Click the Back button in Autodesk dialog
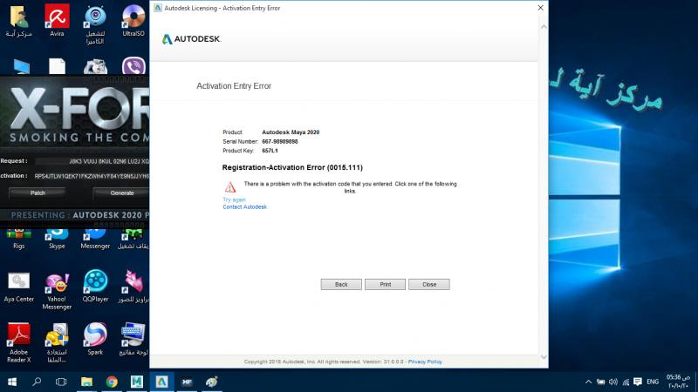 (x=341, y=285)
